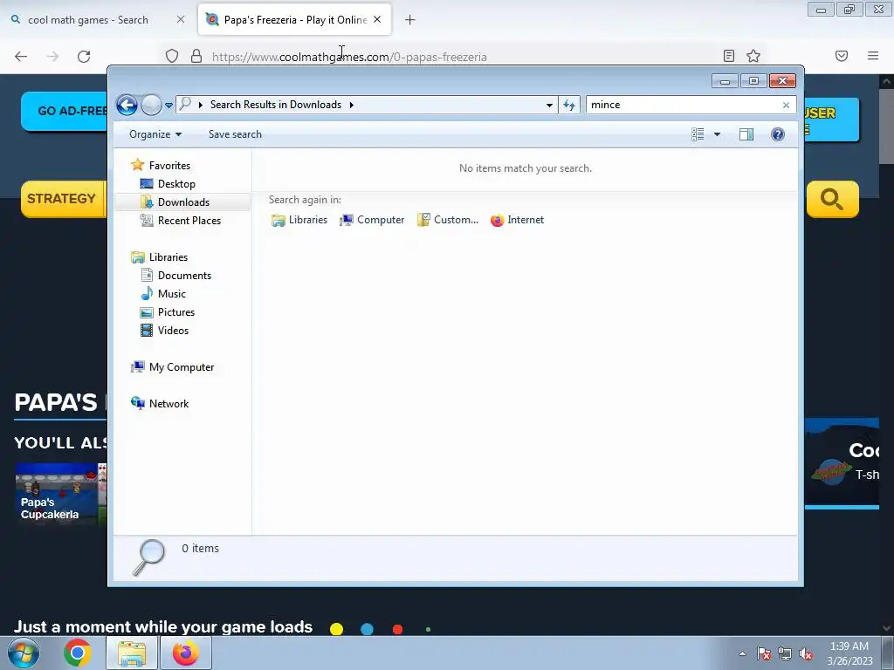Click the Firefox tracking protection shield icon
This screenshot has width=894, height=670.
click(x=172, y=57)
